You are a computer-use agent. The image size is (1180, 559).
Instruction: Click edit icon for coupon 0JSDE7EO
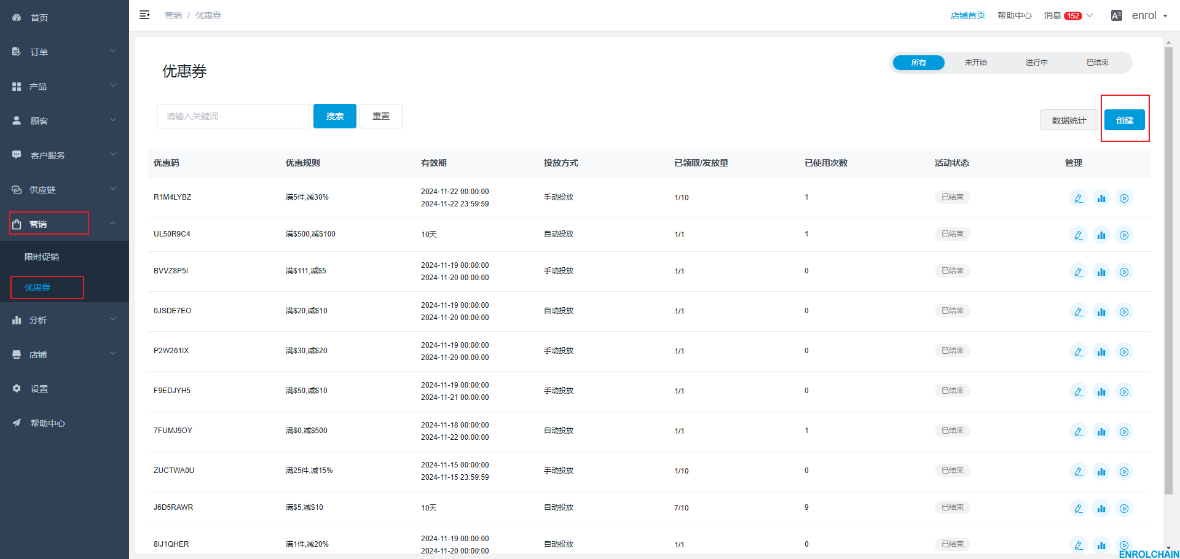point(1079,311)
